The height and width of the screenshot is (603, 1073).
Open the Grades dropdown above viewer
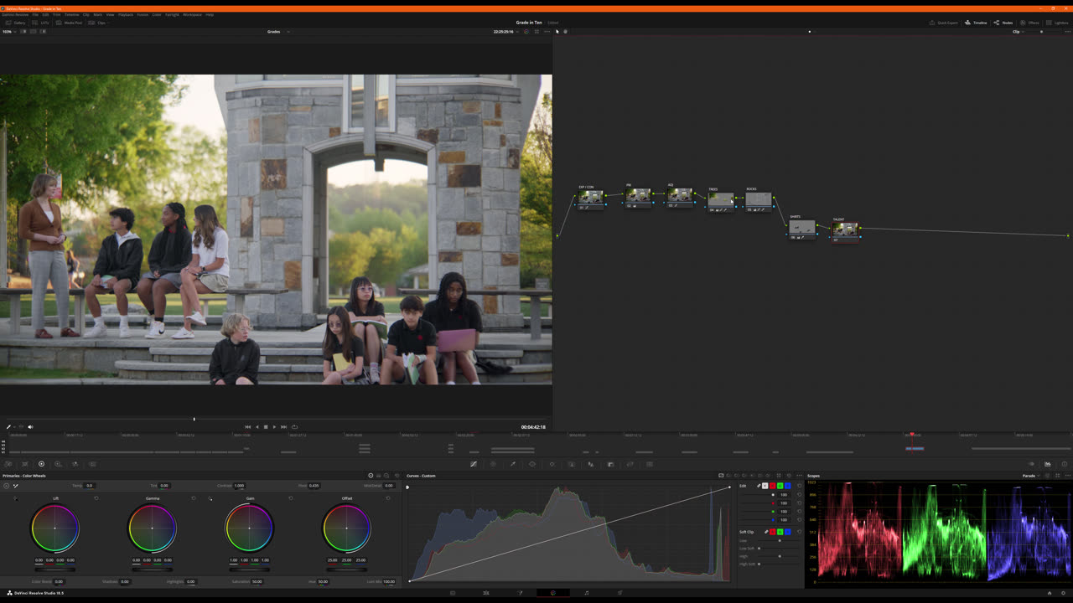(x=278, y=31)
